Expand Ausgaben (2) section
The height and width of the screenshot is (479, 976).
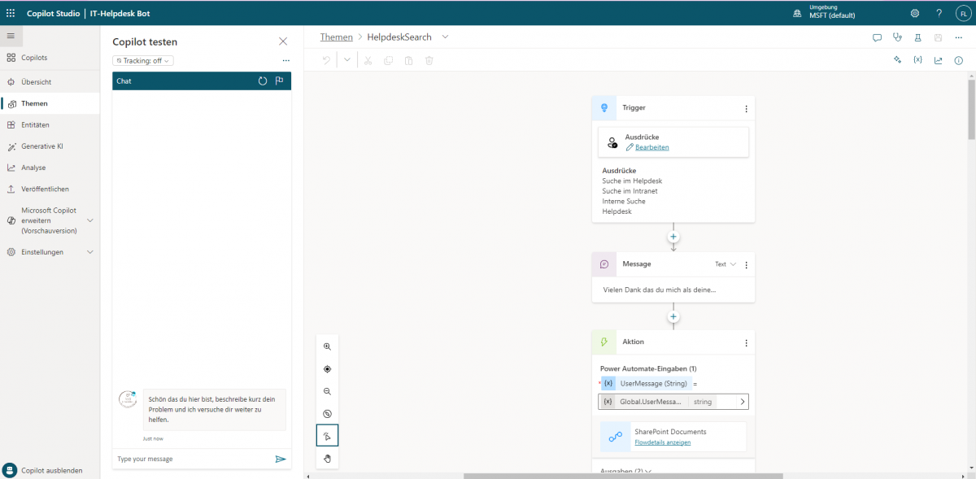coord(626,471)
